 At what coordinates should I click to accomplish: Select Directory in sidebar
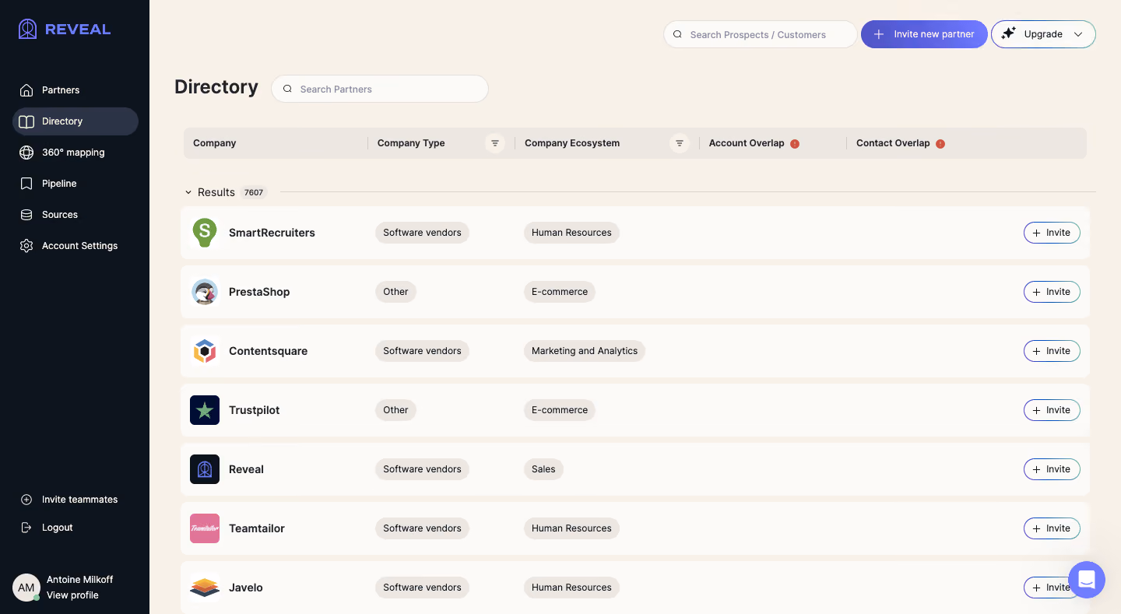point(76,121)
